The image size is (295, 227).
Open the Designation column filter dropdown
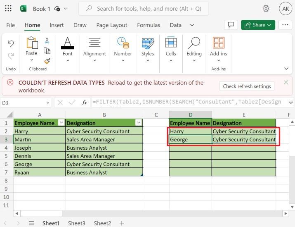[139, 123]
